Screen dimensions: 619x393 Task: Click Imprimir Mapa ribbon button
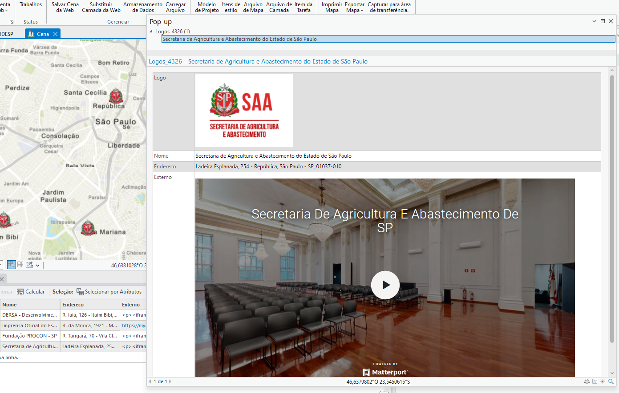pos(332,7)
